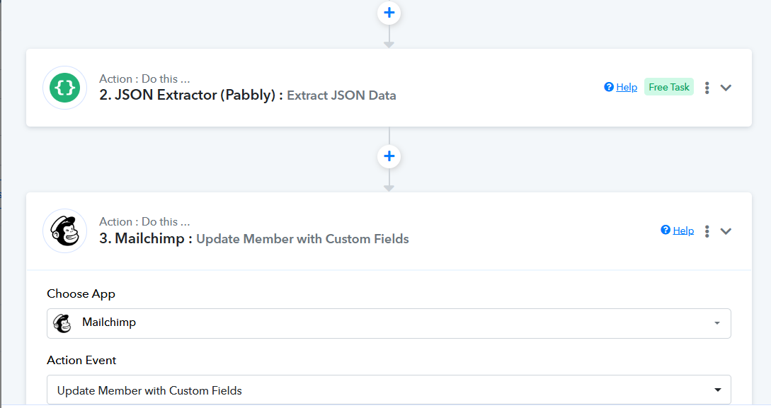Open the Action Event dropdown
Screen dimensions: 771x408
389,390
